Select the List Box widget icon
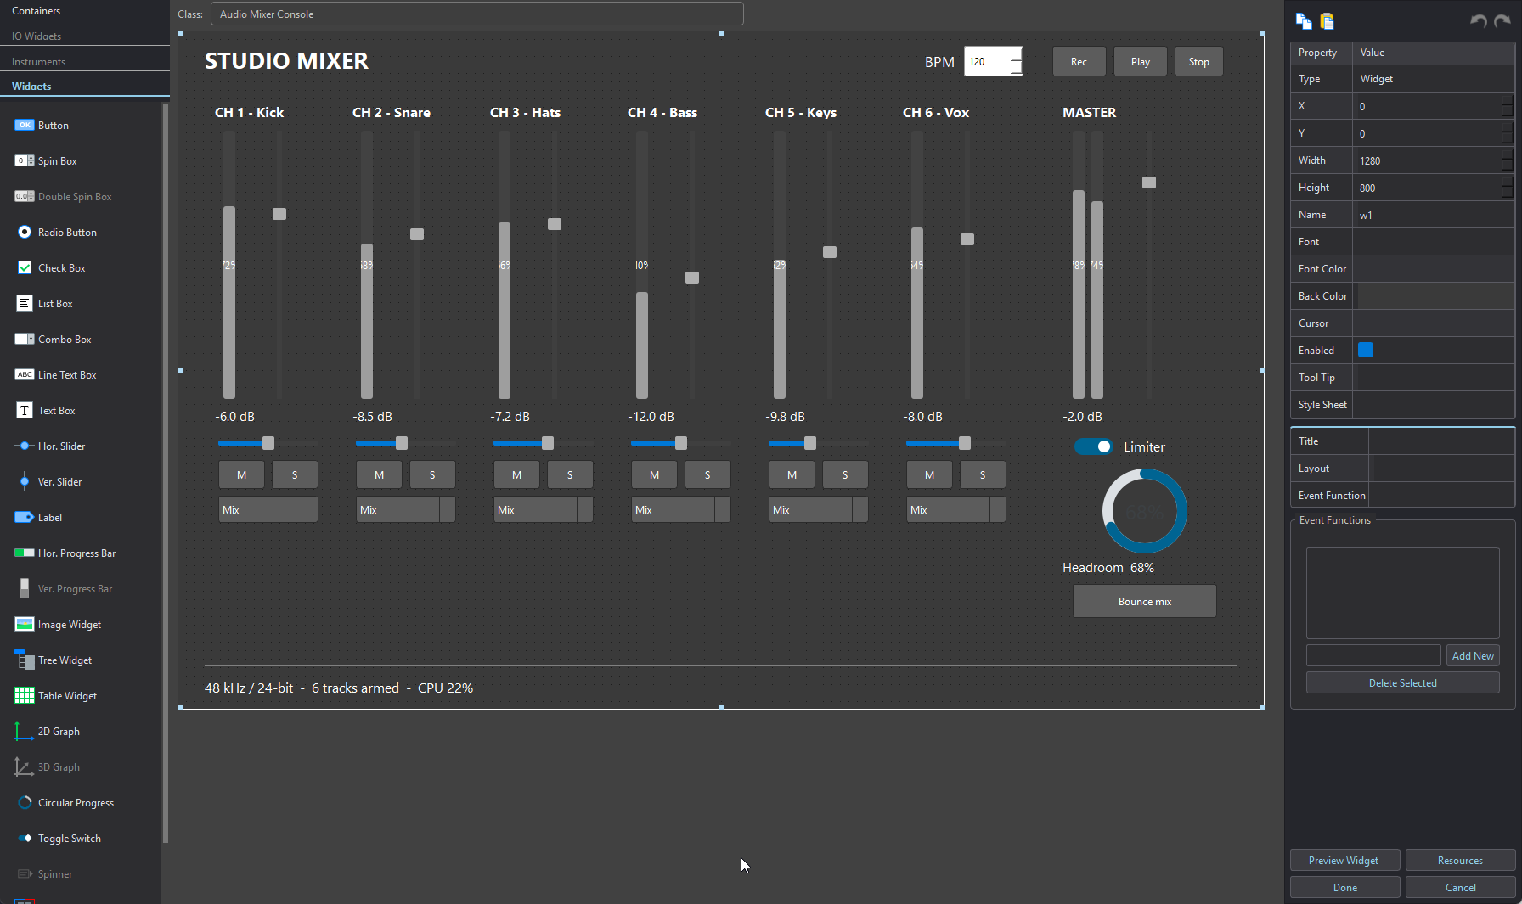This screenshot has height=904, width=1522. pyautogui.click(x=25, y=303)
